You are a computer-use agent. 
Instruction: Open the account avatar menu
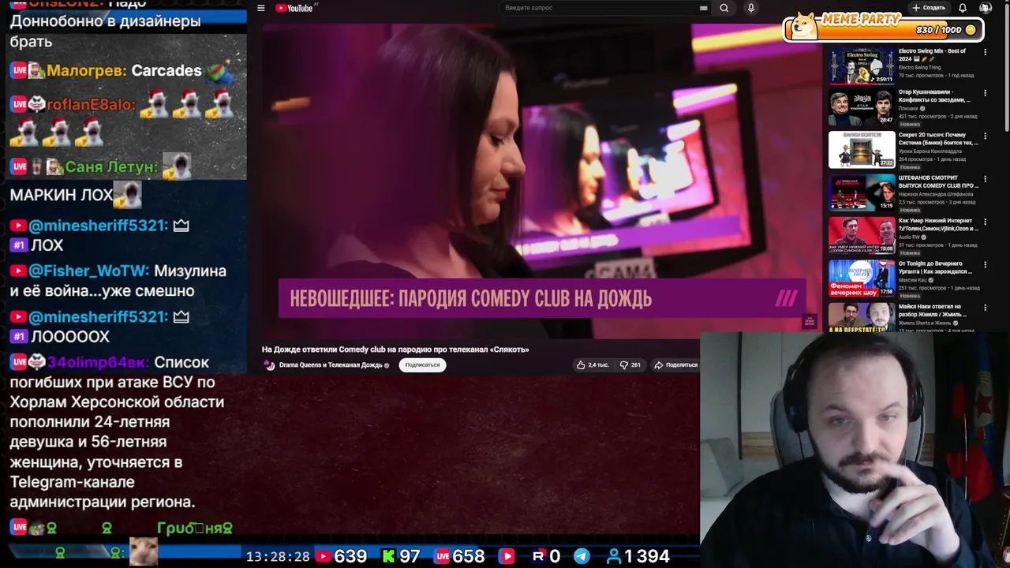pos(986,8)
